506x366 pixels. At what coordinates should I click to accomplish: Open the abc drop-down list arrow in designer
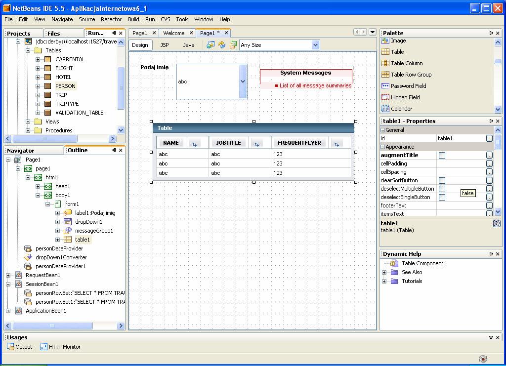click(x=243, y=81)
